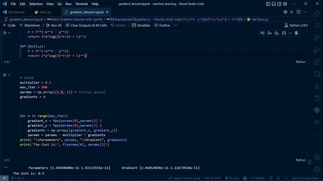
Task: Open Source Control view in activity bar
Action: [317, 38]
